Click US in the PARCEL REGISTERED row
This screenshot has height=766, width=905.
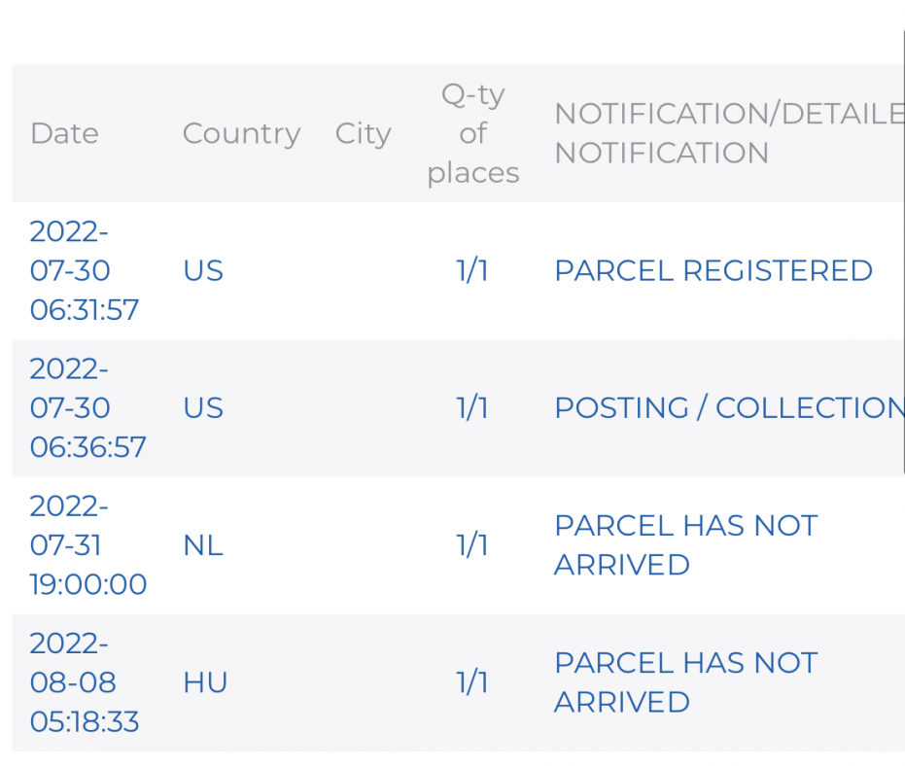[x=203, y=270]
